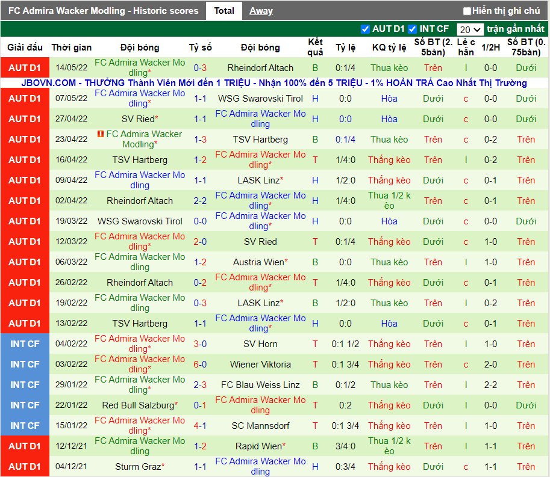Open the 0-0 score on 19/03/22

pos(200,221)
